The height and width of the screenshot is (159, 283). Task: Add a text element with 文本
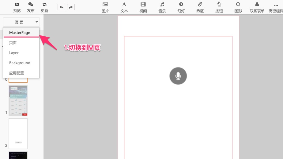point(124,5)
